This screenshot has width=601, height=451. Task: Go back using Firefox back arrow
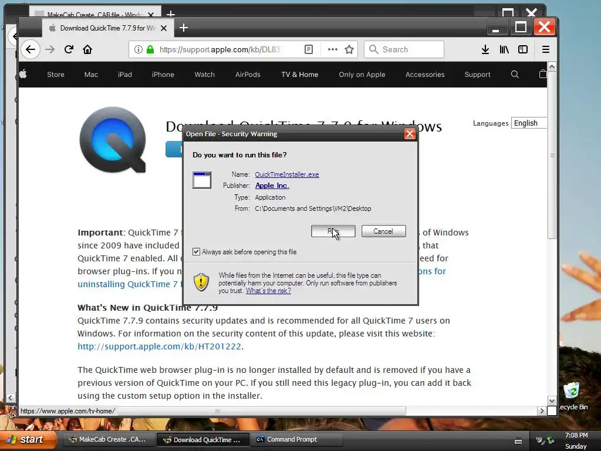31,49
